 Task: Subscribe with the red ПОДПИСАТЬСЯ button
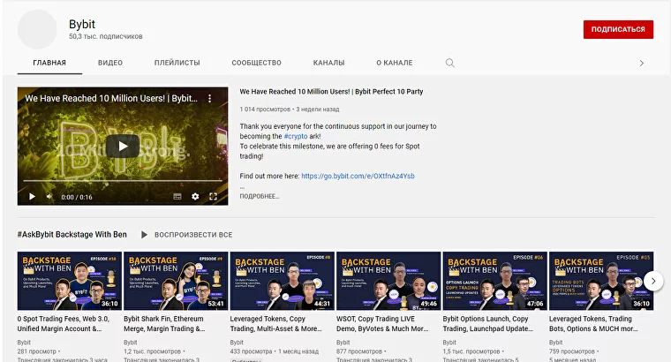(x=618, y=29)
